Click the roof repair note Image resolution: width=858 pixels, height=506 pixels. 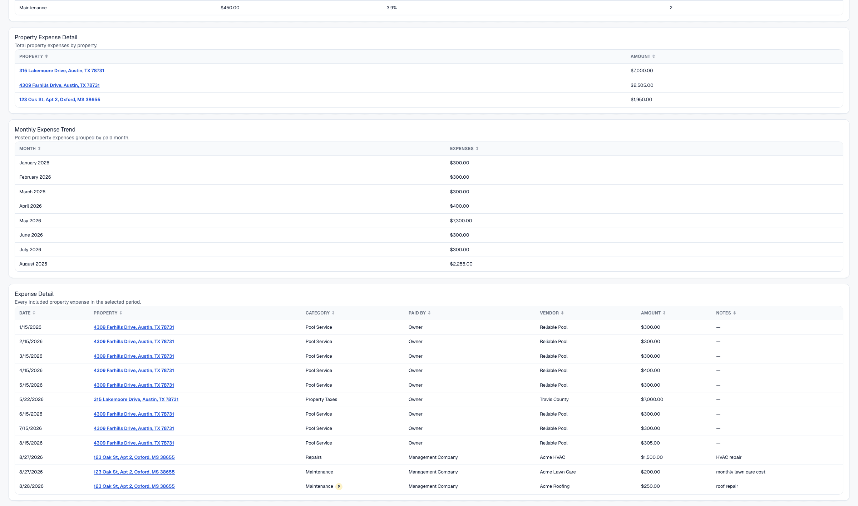(x=727, y=486)
